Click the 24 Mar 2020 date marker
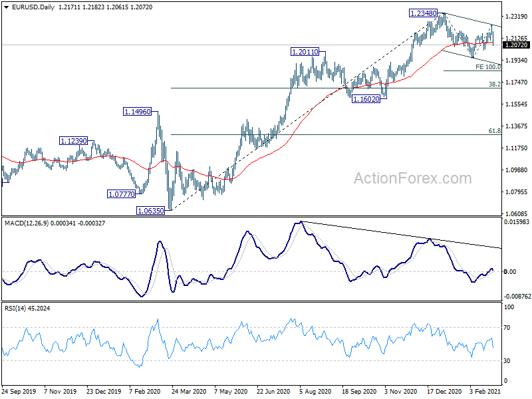Image resolution: width=532 pixels, height=399 pixels. click(x=189, y=391)
